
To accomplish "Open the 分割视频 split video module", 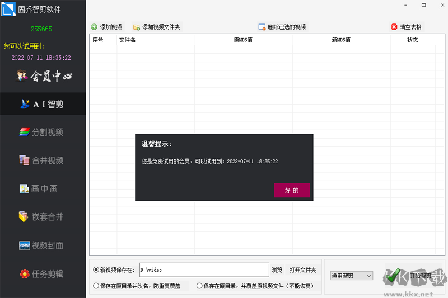I will [x=41, y=133].
